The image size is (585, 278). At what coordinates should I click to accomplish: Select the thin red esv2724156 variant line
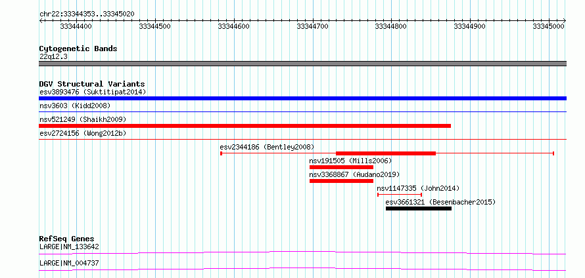[302, 139]
